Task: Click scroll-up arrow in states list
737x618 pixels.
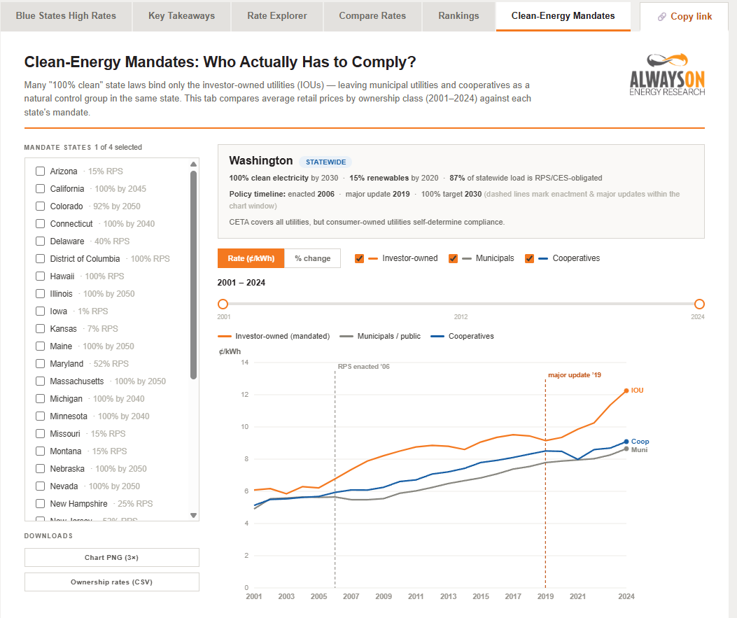Action: click(193, 164)
